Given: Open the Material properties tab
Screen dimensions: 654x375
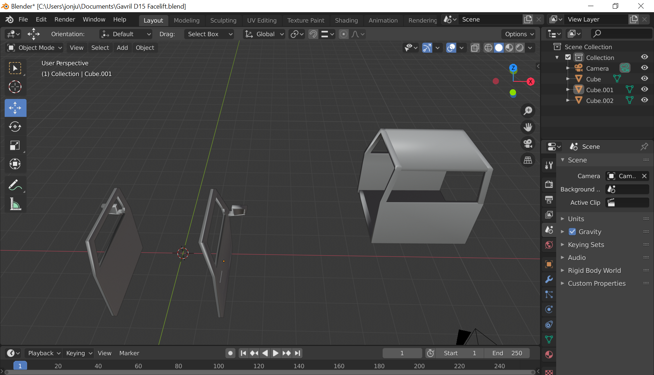Looking at the screenshot, I should pyautogui.click(x=549, y=355).
